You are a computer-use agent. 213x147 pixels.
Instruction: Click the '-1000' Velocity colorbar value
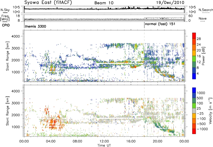(x=202, y=129)
